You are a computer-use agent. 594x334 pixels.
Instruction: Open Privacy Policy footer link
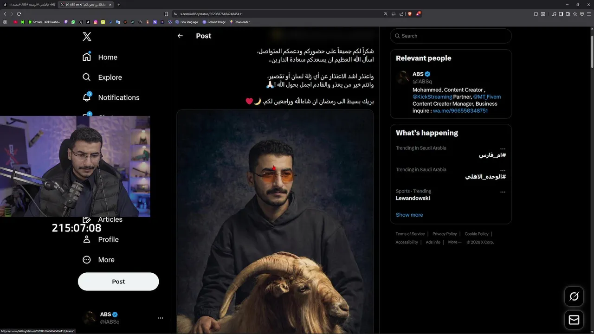coord(445,234)
